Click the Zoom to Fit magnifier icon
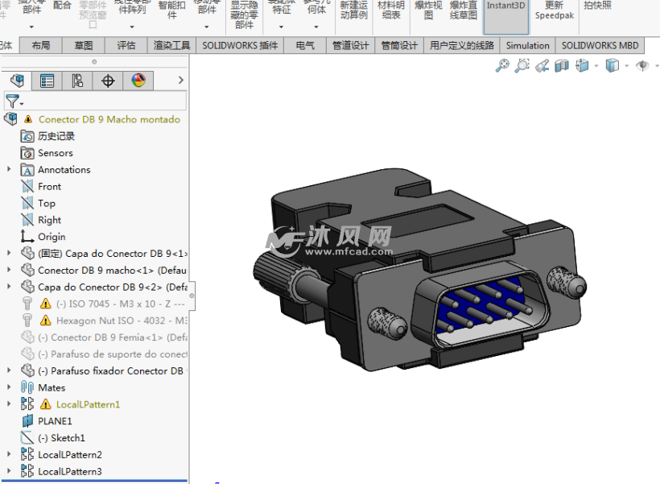The height and width of the screenshot is (484, 660). (502, 66)
